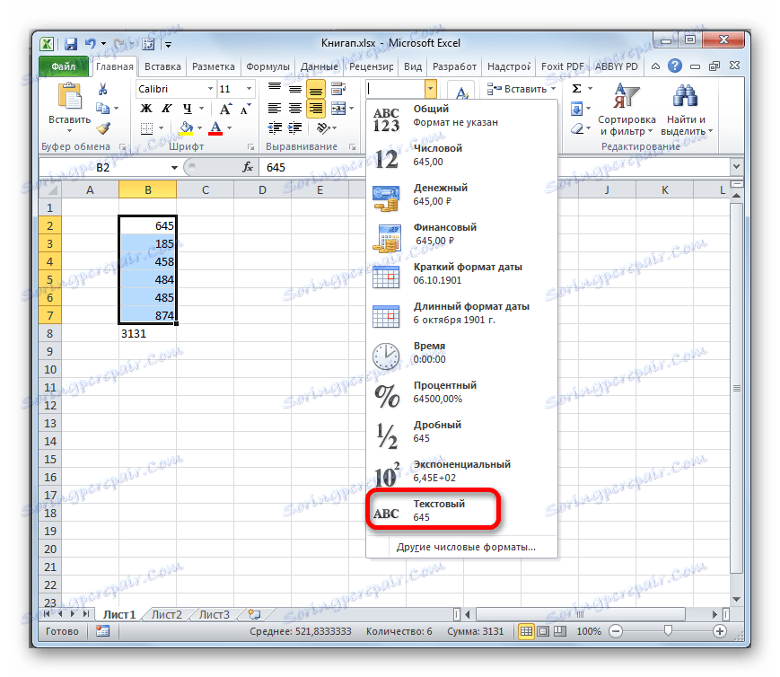This screenshot has height=677, width=780.
Task: Open the Вид tab
Action: (x=412, y=66)
